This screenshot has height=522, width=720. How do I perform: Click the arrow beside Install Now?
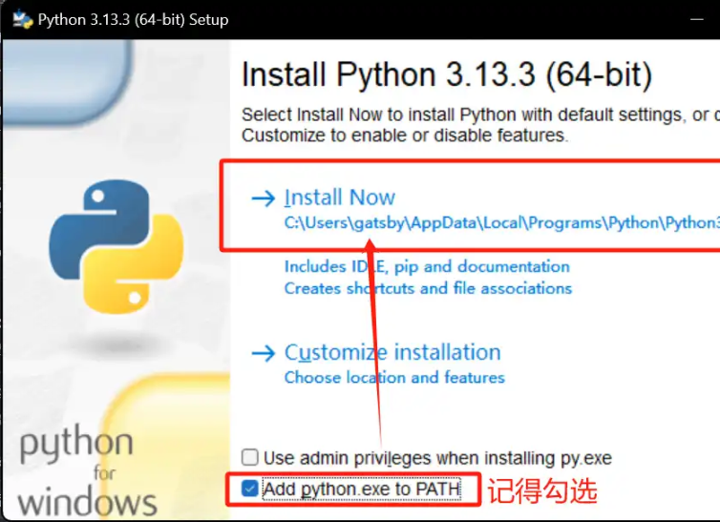pos(264,198)
